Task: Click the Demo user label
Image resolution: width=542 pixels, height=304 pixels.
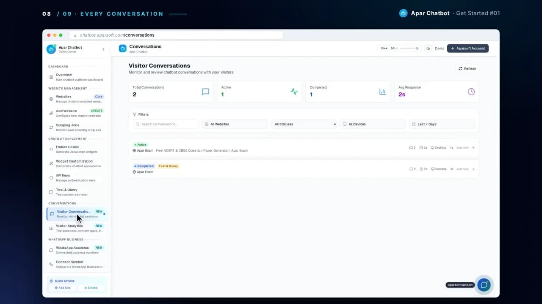Action: [x=440, y=49]
